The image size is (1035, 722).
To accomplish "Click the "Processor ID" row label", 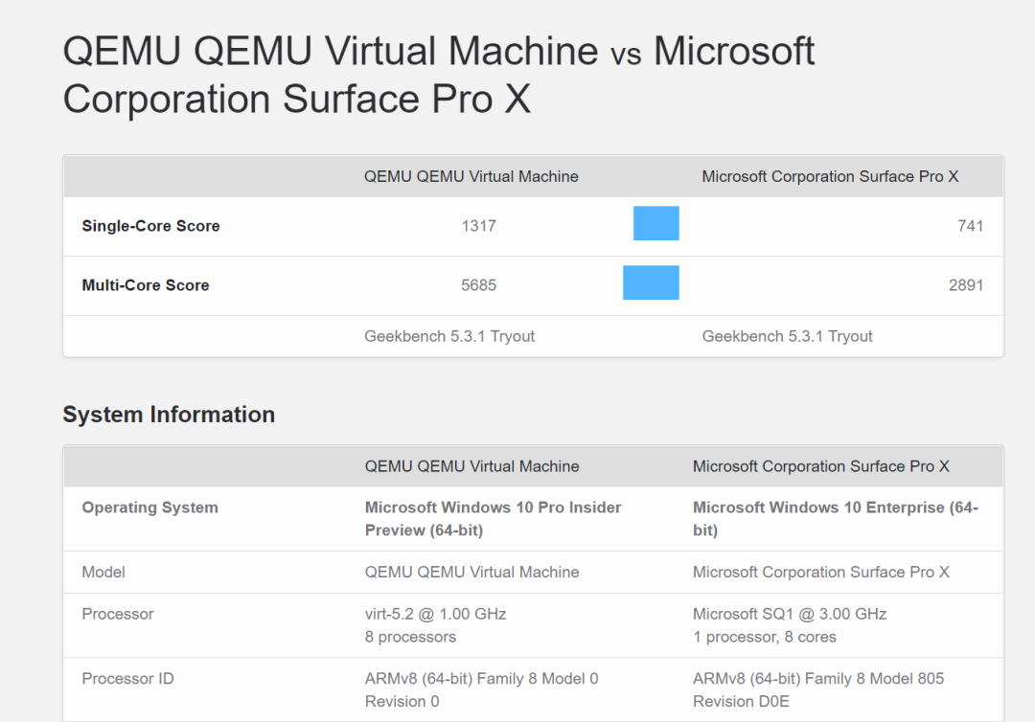I will coord(128,679).
